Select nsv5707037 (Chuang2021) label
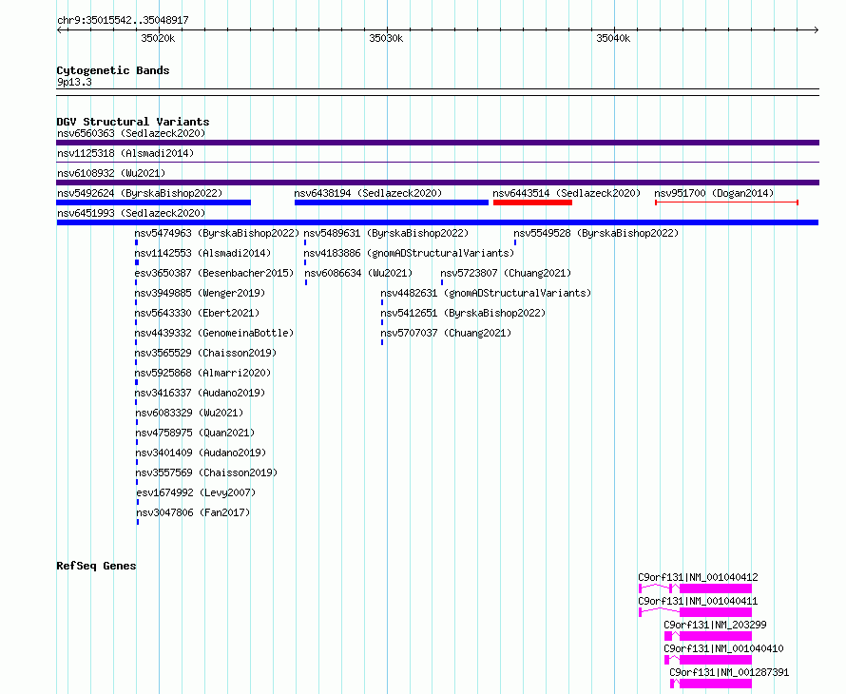 click(x=446, y=333)
